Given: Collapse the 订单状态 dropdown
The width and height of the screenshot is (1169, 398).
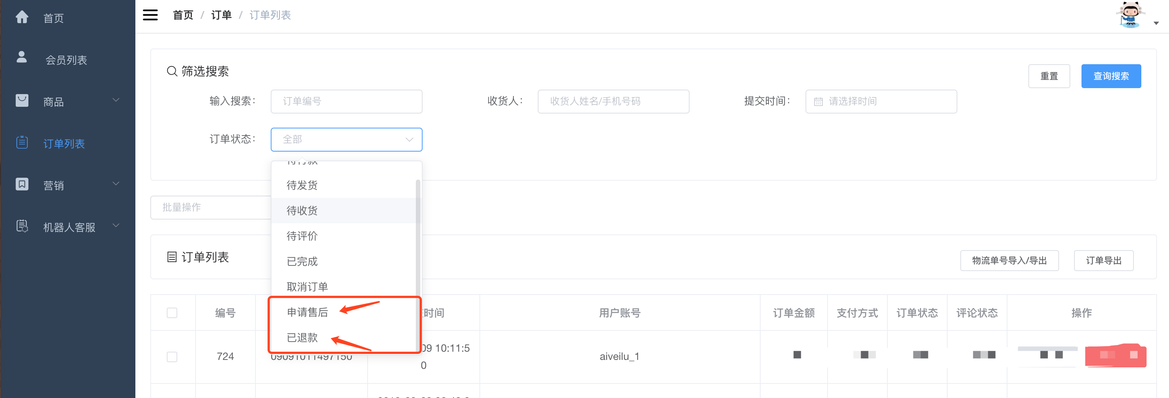Looking at the screenshot, I should (x=346, y=140).
